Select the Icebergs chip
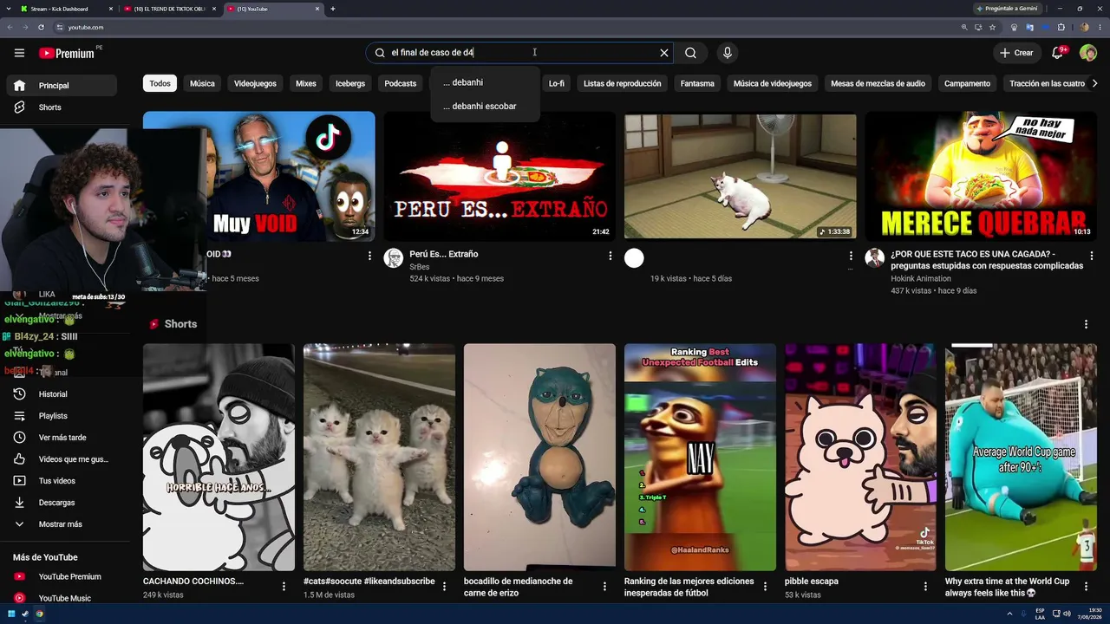Viewport: 1110px width, 624px height. [x=350, y=83]
